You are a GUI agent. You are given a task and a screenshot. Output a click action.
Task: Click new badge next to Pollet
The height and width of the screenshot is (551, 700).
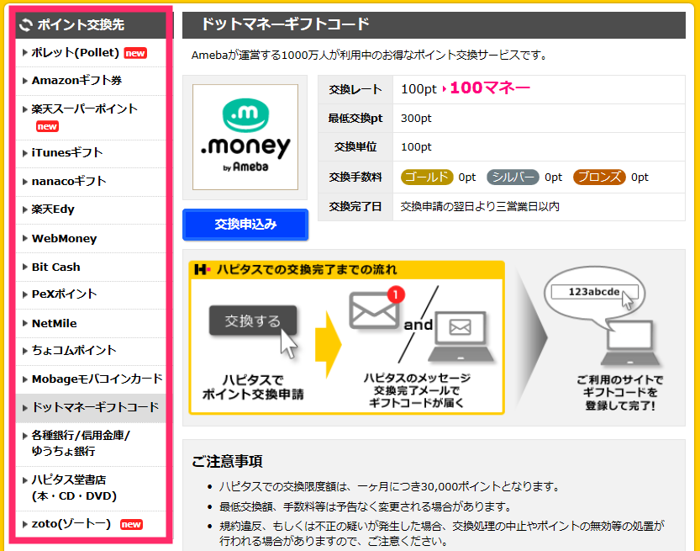135,53
